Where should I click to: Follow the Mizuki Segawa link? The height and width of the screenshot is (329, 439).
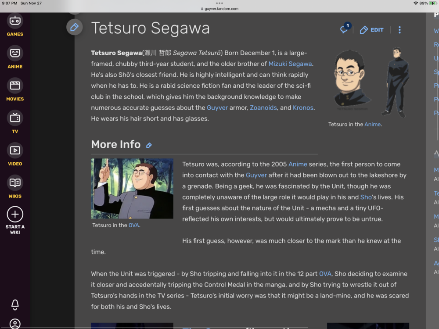290,64
